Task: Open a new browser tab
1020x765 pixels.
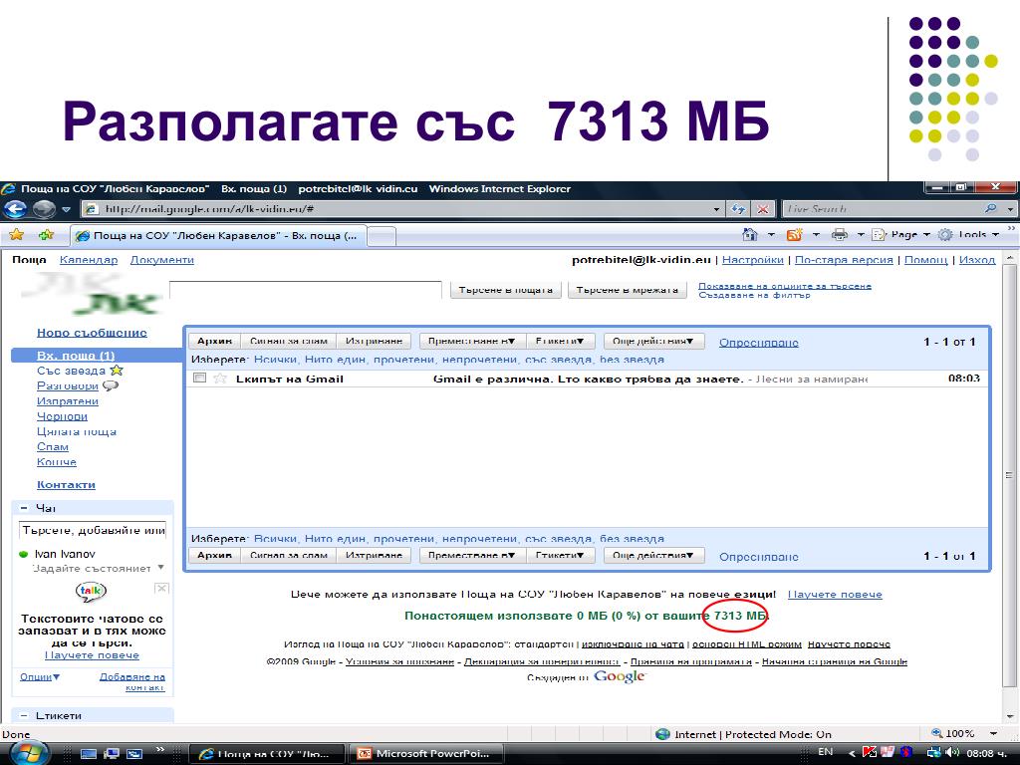Action: tap(382, 236)
